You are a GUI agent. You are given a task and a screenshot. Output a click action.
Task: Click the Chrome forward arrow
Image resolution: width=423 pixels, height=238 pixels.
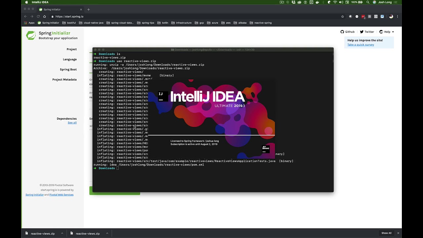pos(32,17)
